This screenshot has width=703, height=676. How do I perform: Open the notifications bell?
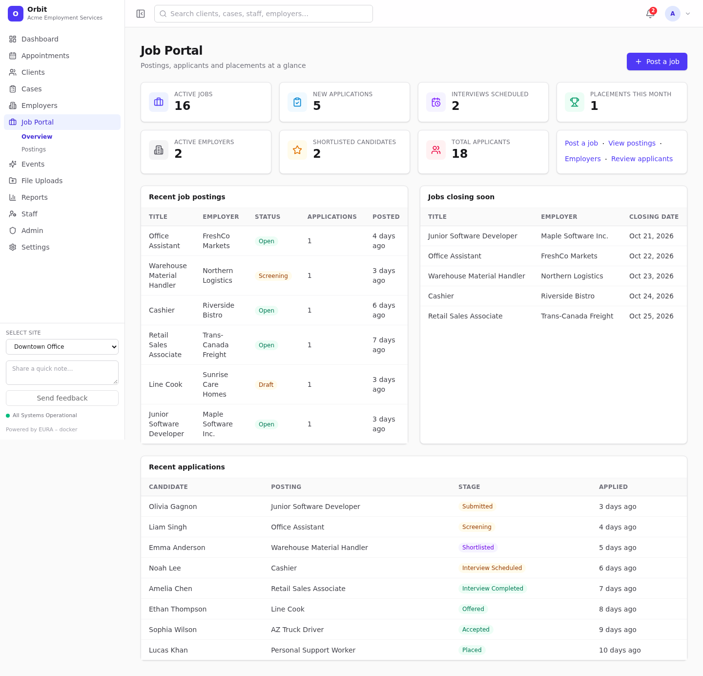[x=650, y=14]
